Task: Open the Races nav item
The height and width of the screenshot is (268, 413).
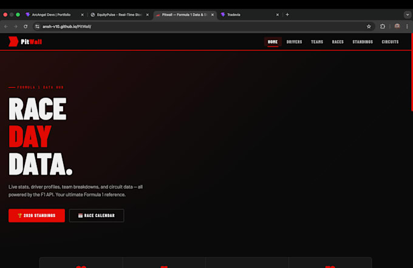Action: [338, 42]
